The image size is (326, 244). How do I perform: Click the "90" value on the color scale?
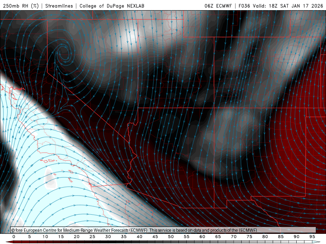(297, 237)
